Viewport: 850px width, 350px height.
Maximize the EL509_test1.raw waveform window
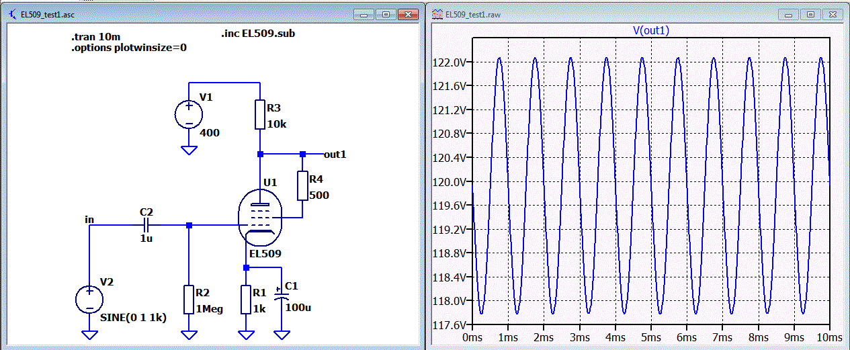pos(810,13)
